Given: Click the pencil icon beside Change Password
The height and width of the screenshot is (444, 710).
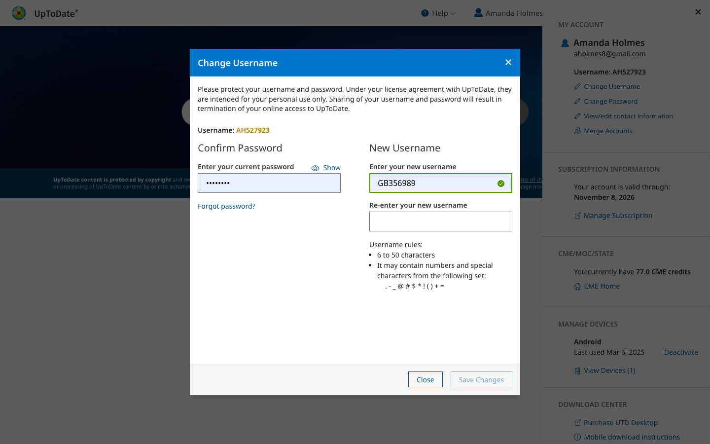Looking at the screenshot, I should pos(577,102).
